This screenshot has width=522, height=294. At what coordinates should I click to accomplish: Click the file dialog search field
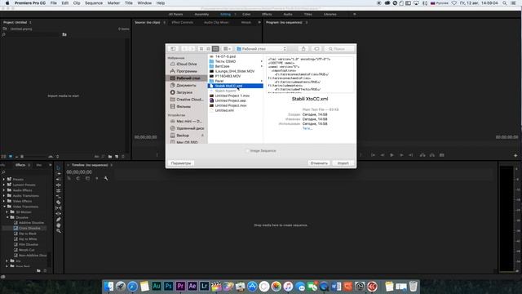pos(339,49)
